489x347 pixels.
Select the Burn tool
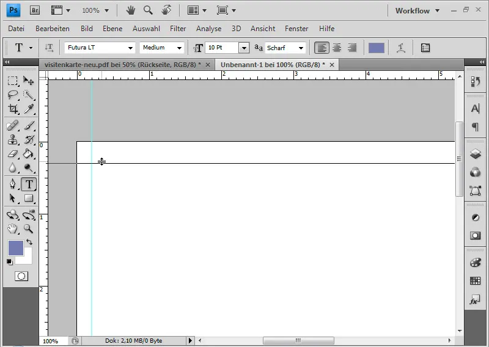[x=29, y=168]
